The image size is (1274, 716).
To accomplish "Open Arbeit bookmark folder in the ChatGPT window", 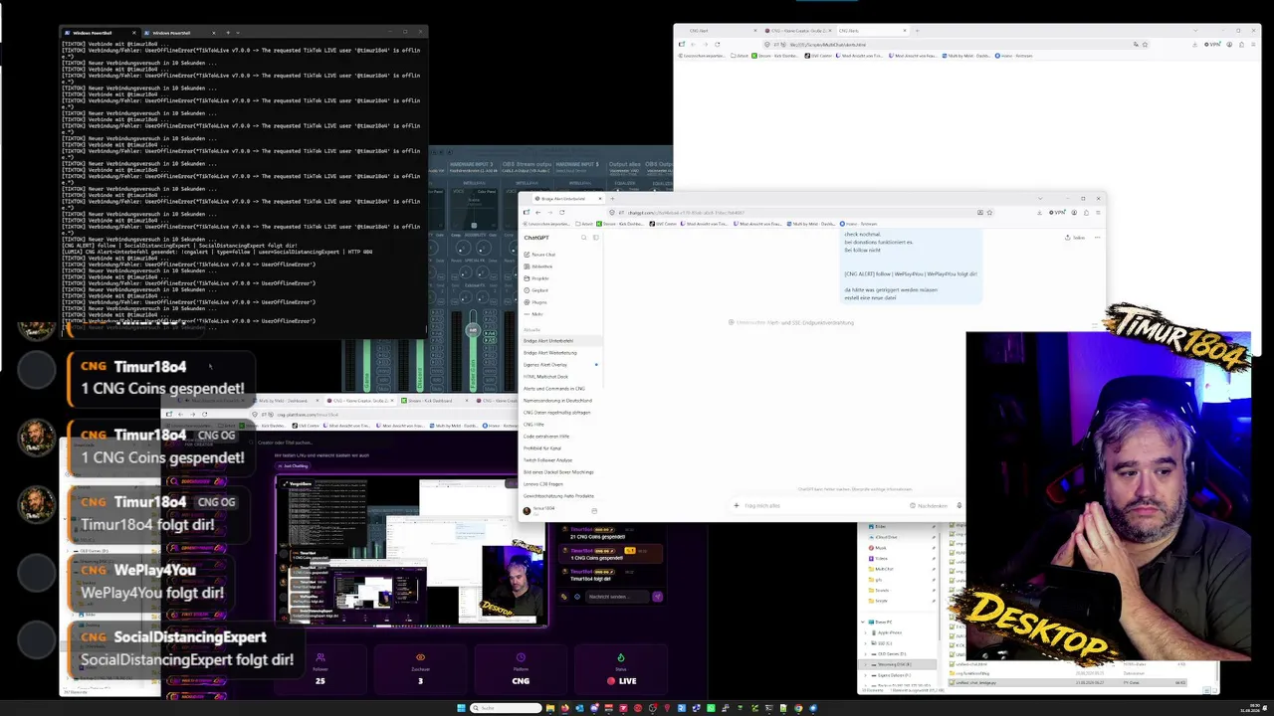I will 586,224.
